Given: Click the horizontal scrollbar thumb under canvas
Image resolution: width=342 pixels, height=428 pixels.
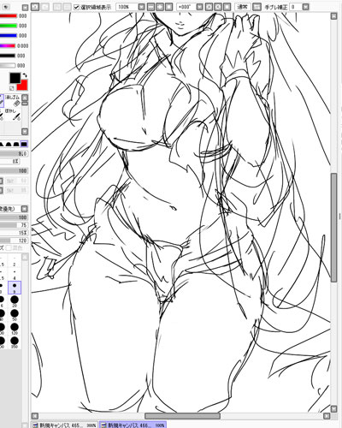Looking at the screenshot, I should click(x=182, y=416).
